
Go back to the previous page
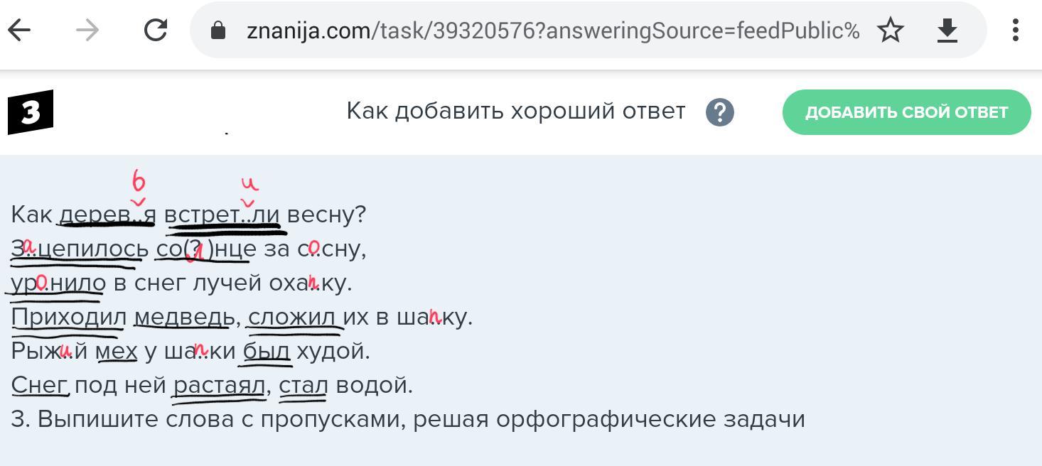coord(20,31)
